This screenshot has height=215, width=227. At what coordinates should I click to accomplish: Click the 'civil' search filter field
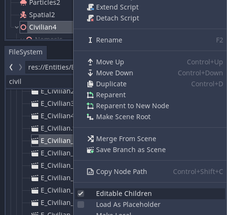[40, 82]
